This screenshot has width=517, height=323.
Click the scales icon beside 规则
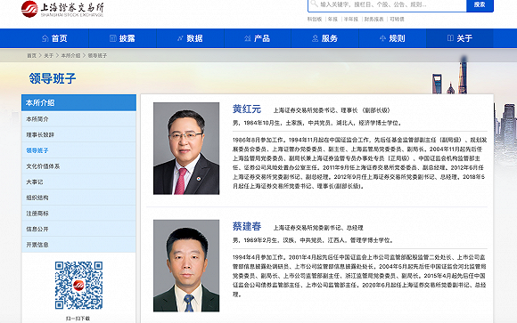pyautogui.click(x=382, y=38)
